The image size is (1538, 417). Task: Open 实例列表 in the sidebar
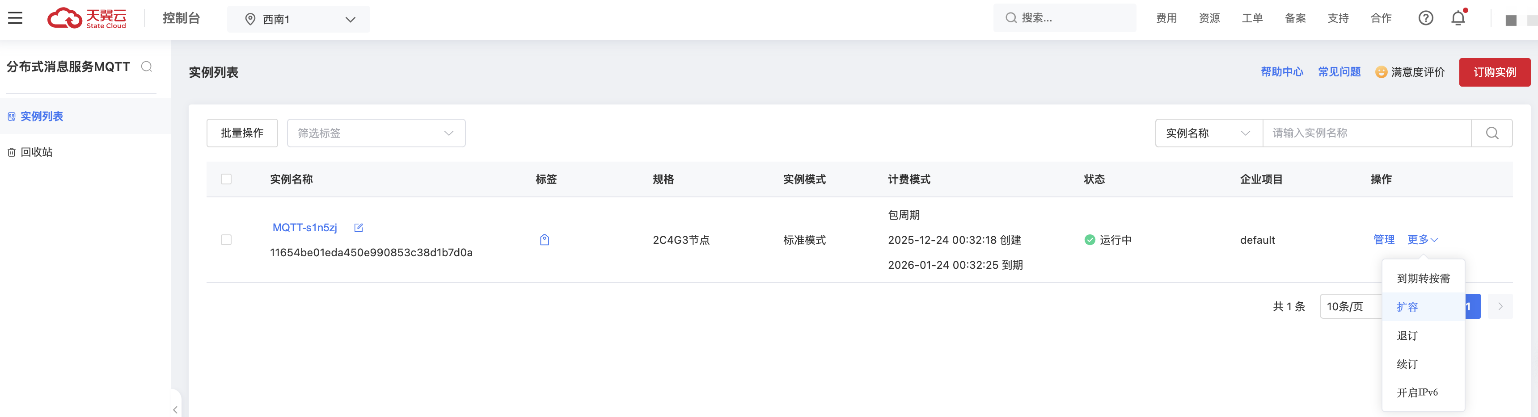pos(85,117)
